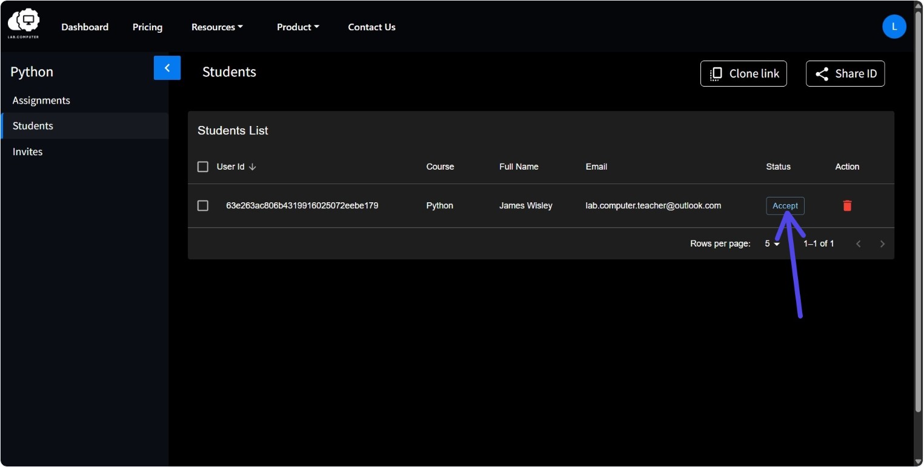924x467 pixels.
Task: Open the user avatar "L" profile
Action: click(x=894, y=27)
